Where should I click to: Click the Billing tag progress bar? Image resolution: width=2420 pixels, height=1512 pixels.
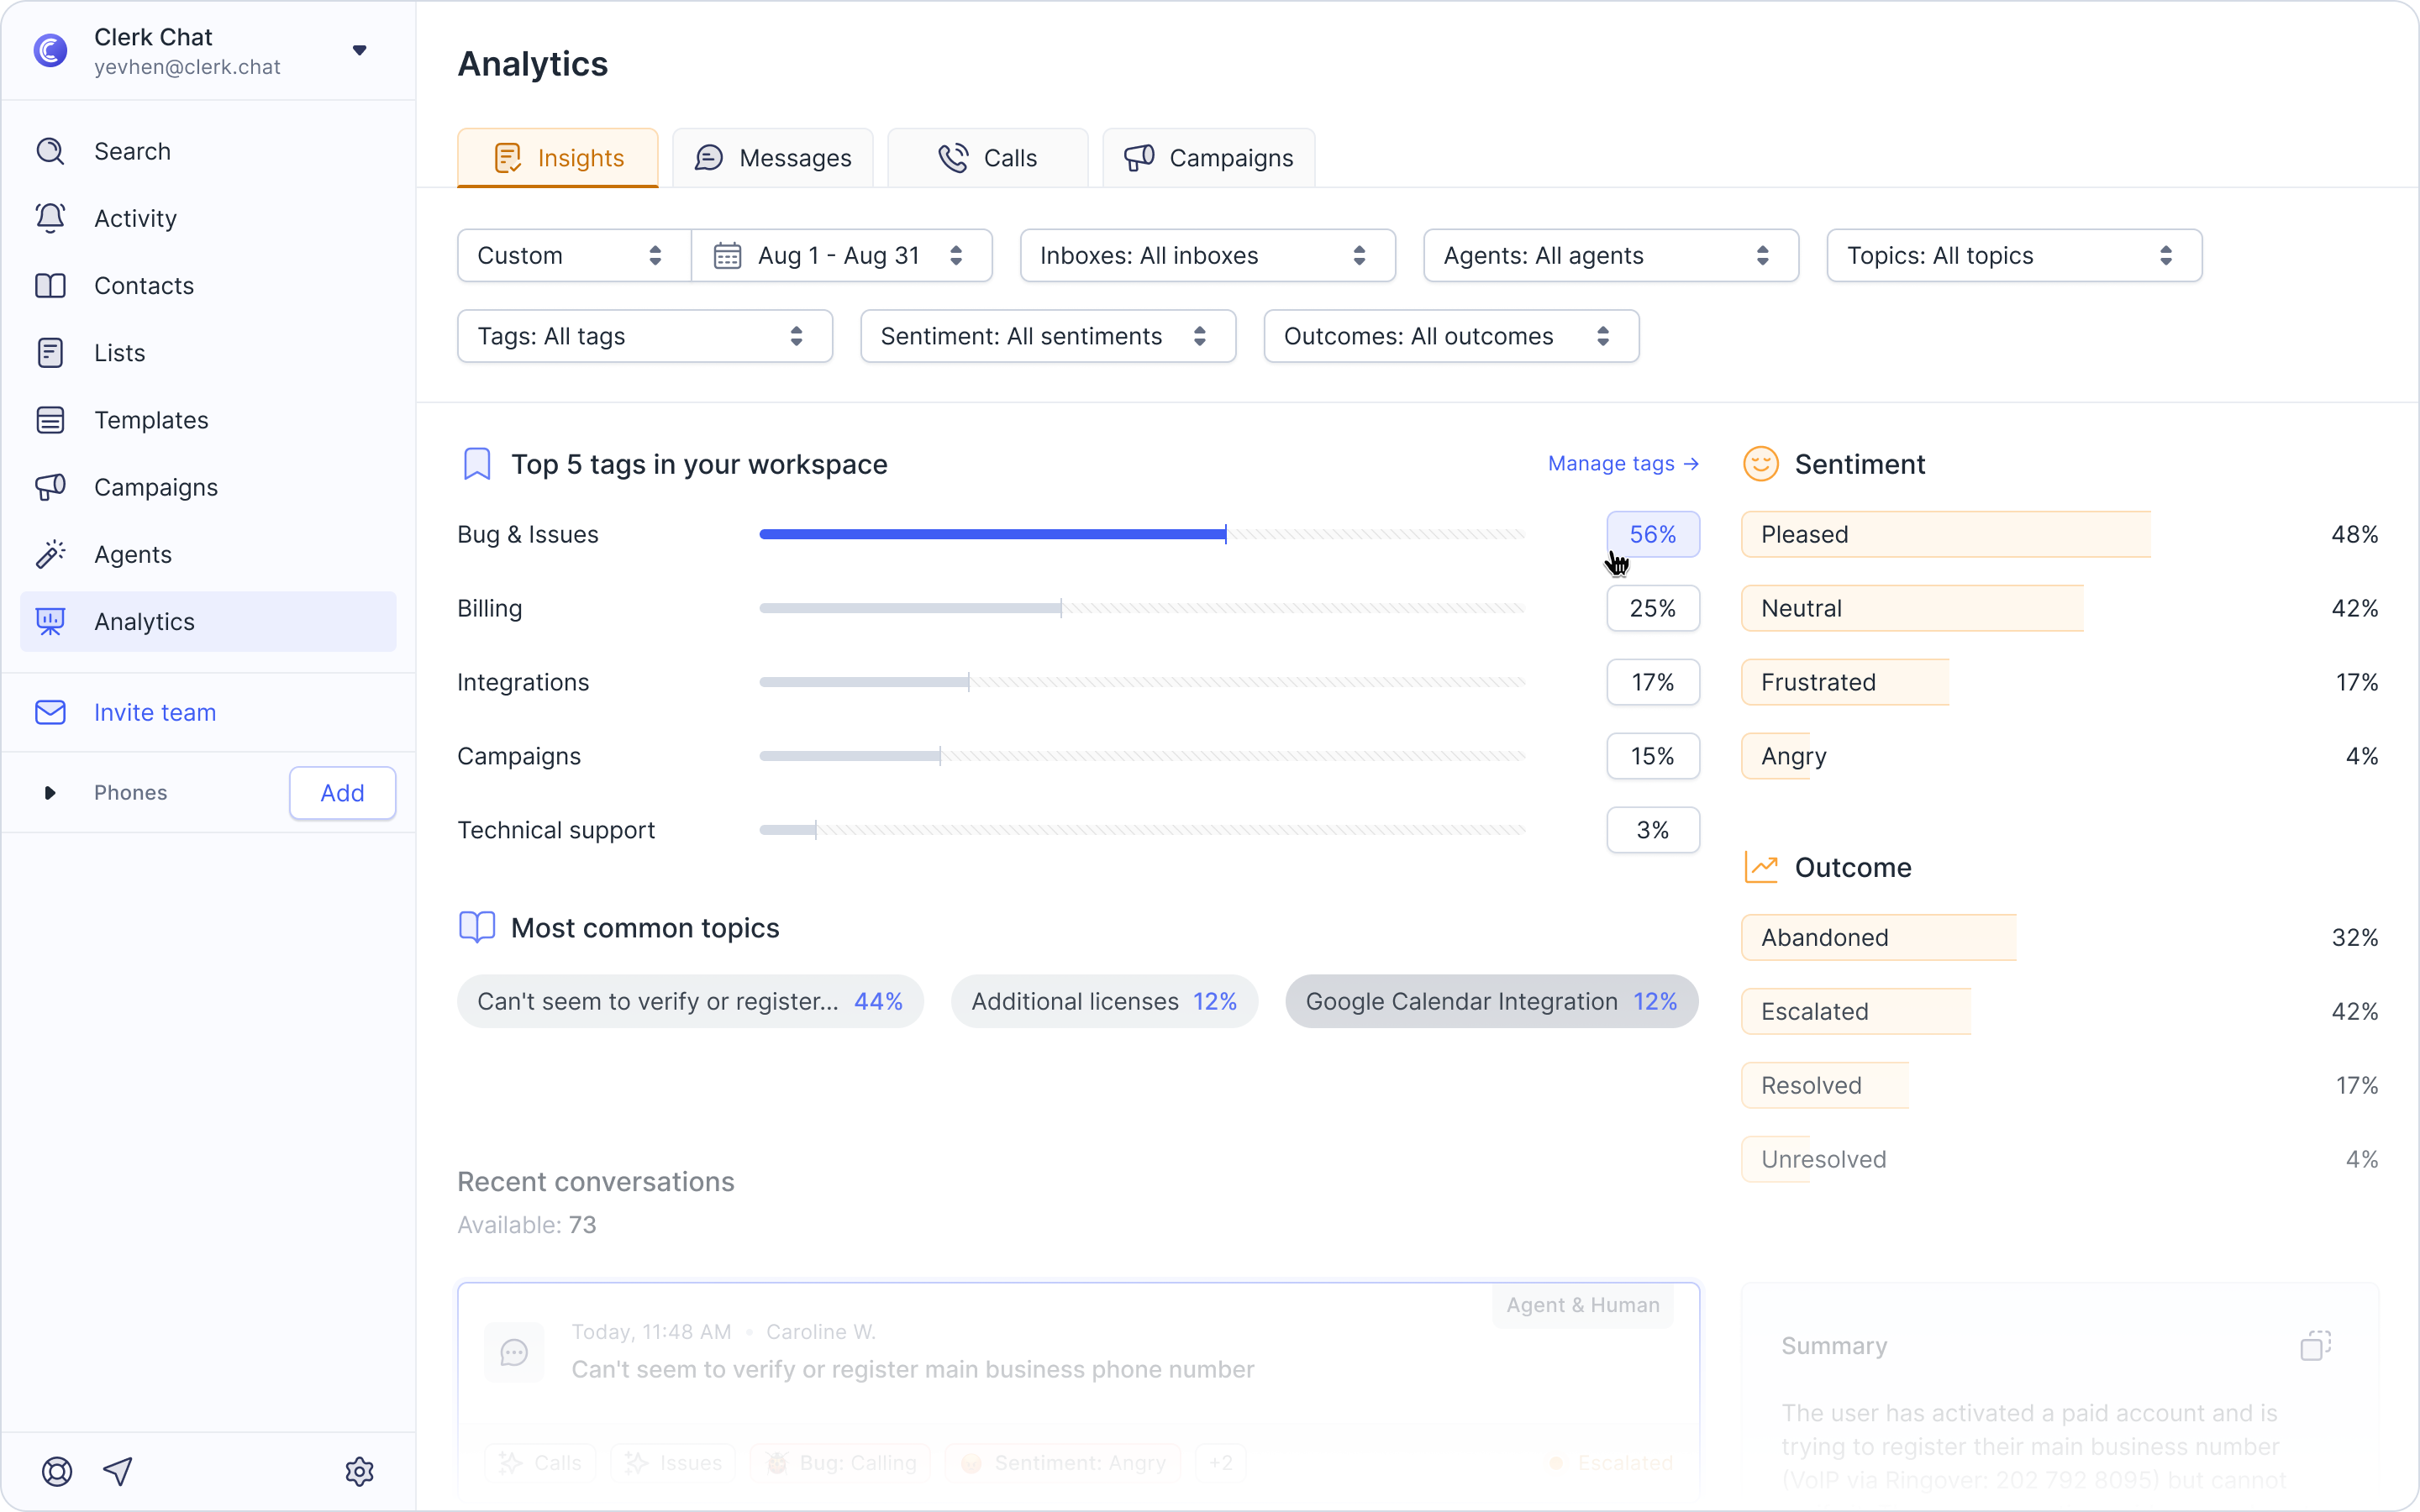point(1142,608)
